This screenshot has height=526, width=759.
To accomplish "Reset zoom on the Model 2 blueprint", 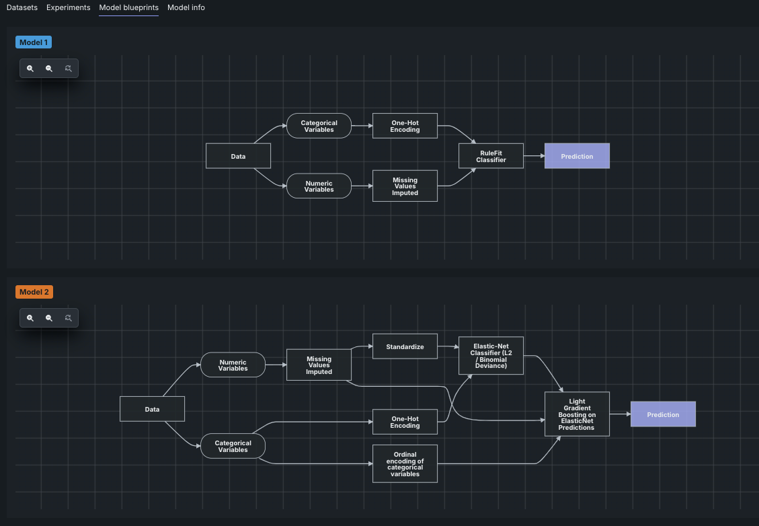I will pyautogui.click(x=68, y=318).
